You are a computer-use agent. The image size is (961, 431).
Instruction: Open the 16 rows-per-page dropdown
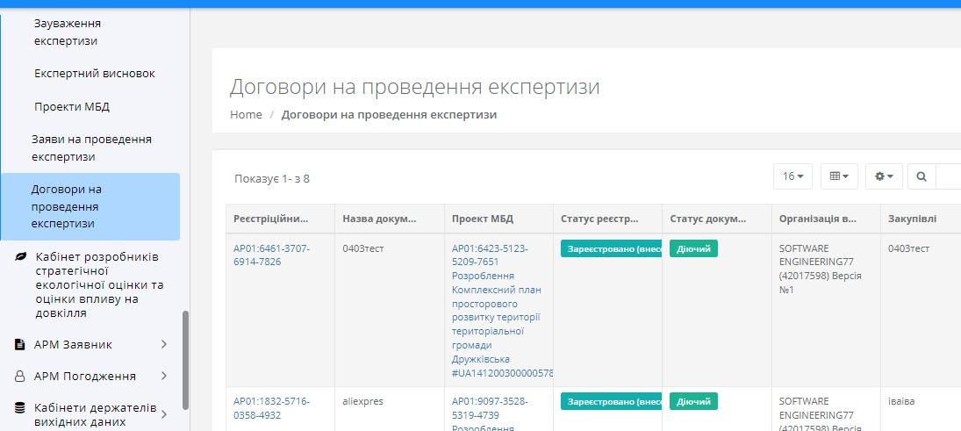click(x=792, y=176)
